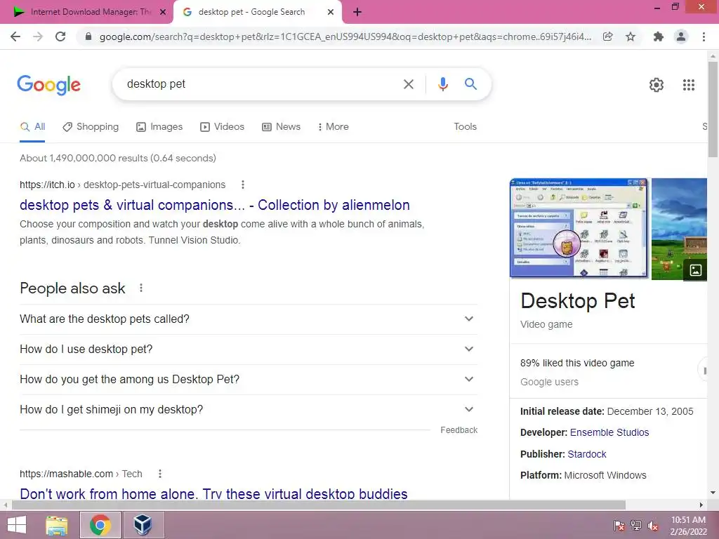Close the Internet Download Manager tab

coord(163,13)
